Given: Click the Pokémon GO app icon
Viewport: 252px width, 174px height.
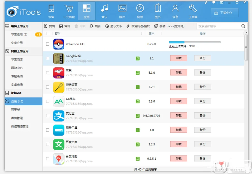Looking at the screenshot, I should tap(59, 44).
